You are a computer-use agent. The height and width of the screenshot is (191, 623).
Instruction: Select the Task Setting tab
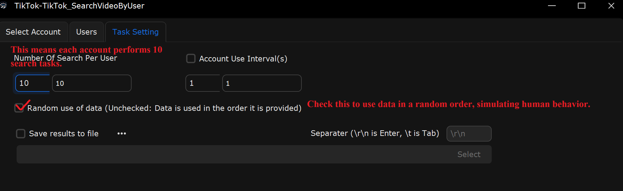pyautogui.click(x=135, y=32)
